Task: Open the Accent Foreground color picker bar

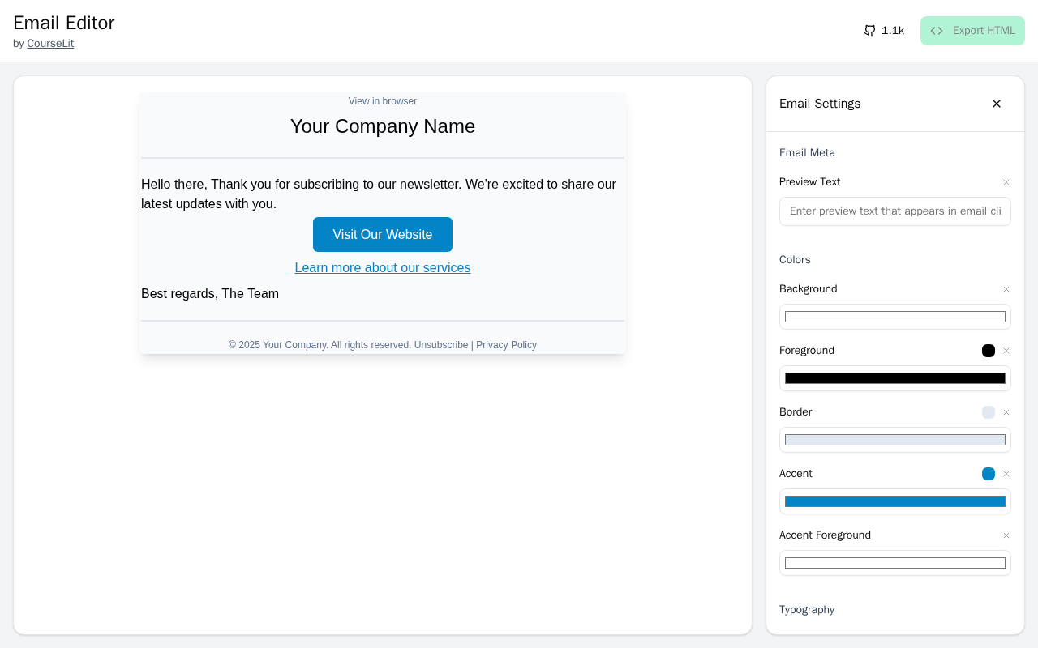Action: [x=894, y=563]
